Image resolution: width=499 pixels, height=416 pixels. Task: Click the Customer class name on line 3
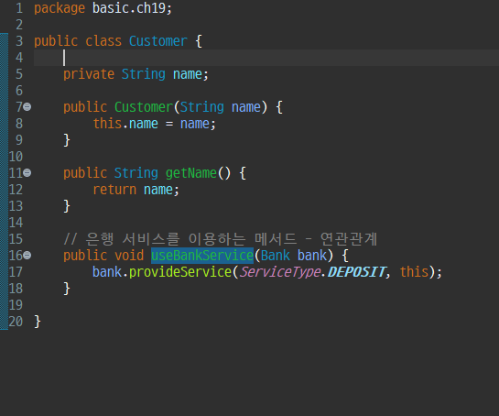point(158,41)
